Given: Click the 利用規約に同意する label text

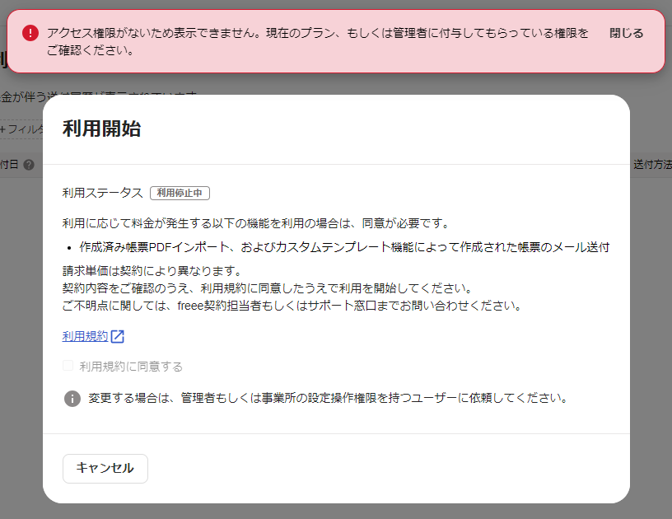Looking at the screenshot, I should click(131, 367).
